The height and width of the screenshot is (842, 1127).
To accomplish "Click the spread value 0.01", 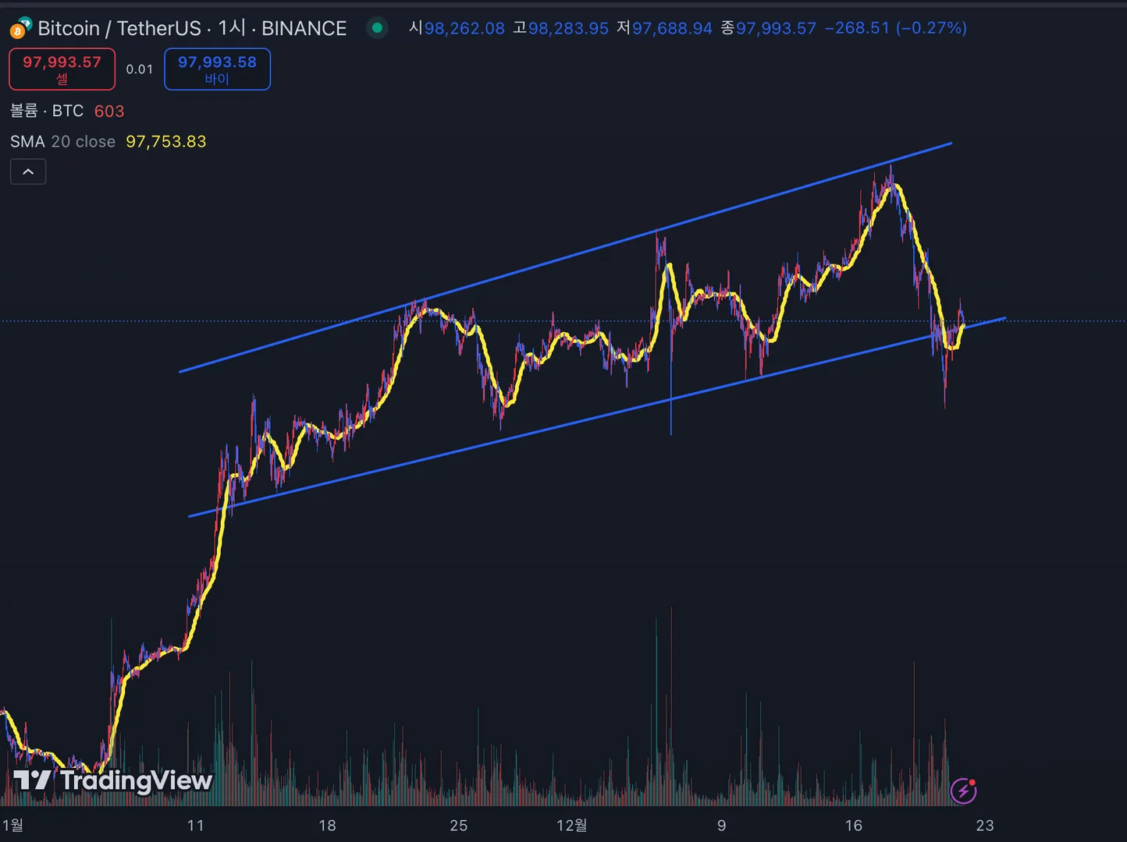I will point(140,69).
